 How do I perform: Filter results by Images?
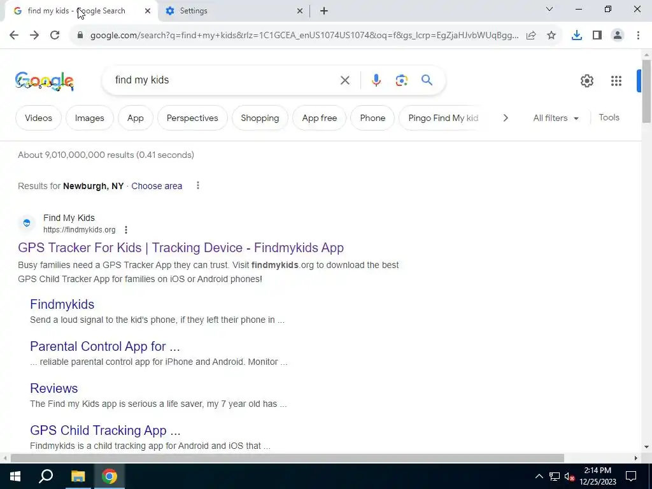(89, 118)
